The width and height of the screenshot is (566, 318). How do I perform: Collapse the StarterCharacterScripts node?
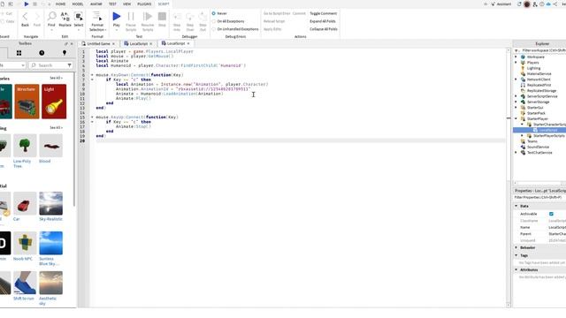pos(523,125)
